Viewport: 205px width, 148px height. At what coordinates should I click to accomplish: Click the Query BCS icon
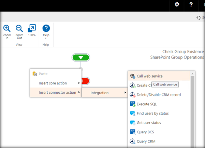pos(133,132)
